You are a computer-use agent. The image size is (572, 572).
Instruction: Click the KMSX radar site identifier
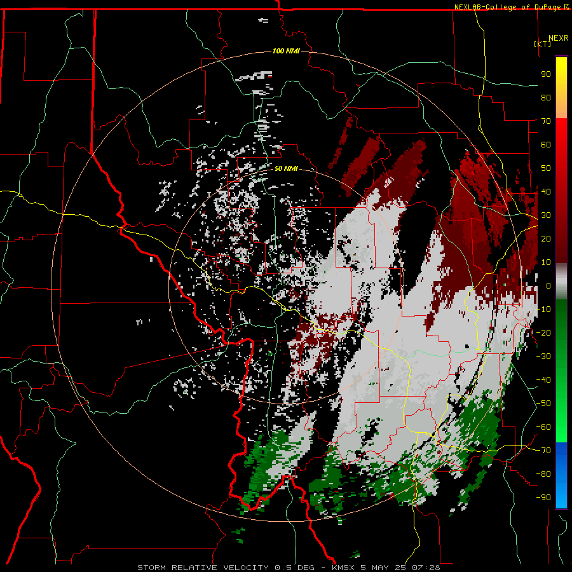click(x=344, y=568)
